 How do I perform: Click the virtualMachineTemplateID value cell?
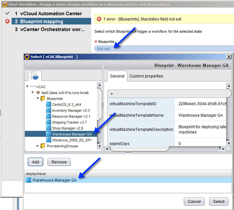tap(201, 104)
